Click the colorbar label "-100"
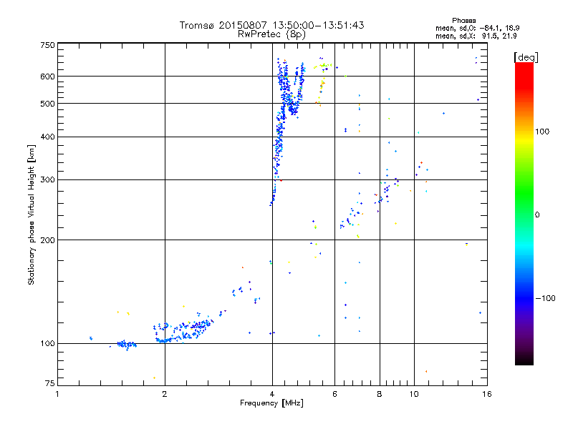 click(545, 298)
